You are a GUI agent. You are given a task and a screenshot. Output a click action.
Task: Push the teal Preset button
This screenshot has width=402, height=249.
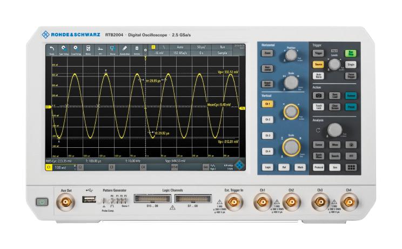(x=351, y=107)
